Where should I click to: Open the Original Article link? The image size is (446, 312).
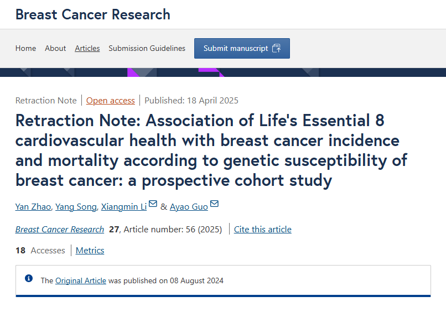click(81, 280)
